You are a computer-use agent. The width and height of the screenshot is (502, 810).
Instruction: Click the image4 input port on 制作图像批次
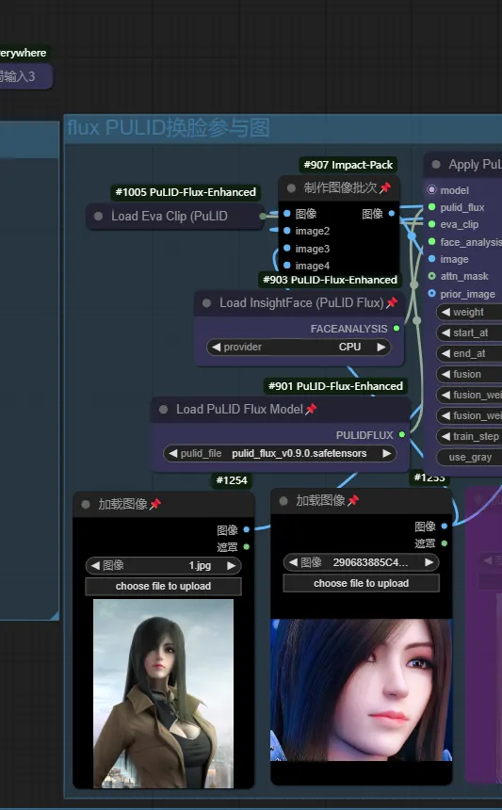click(x=287, y=265)
